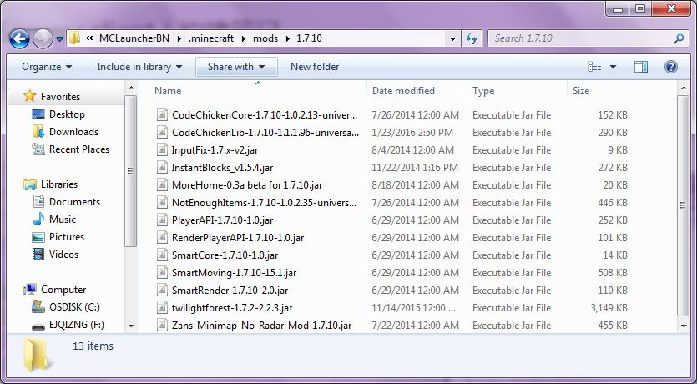This screenshot has height=384, width=697.
Task: Refresh the 1.7.10 folder view
Action: click(x=472, y=38)
